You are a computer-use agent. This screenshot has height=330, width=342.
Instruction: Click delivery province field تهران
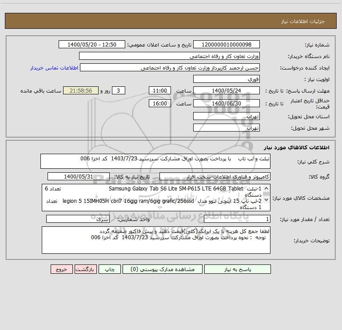point(227,116)
